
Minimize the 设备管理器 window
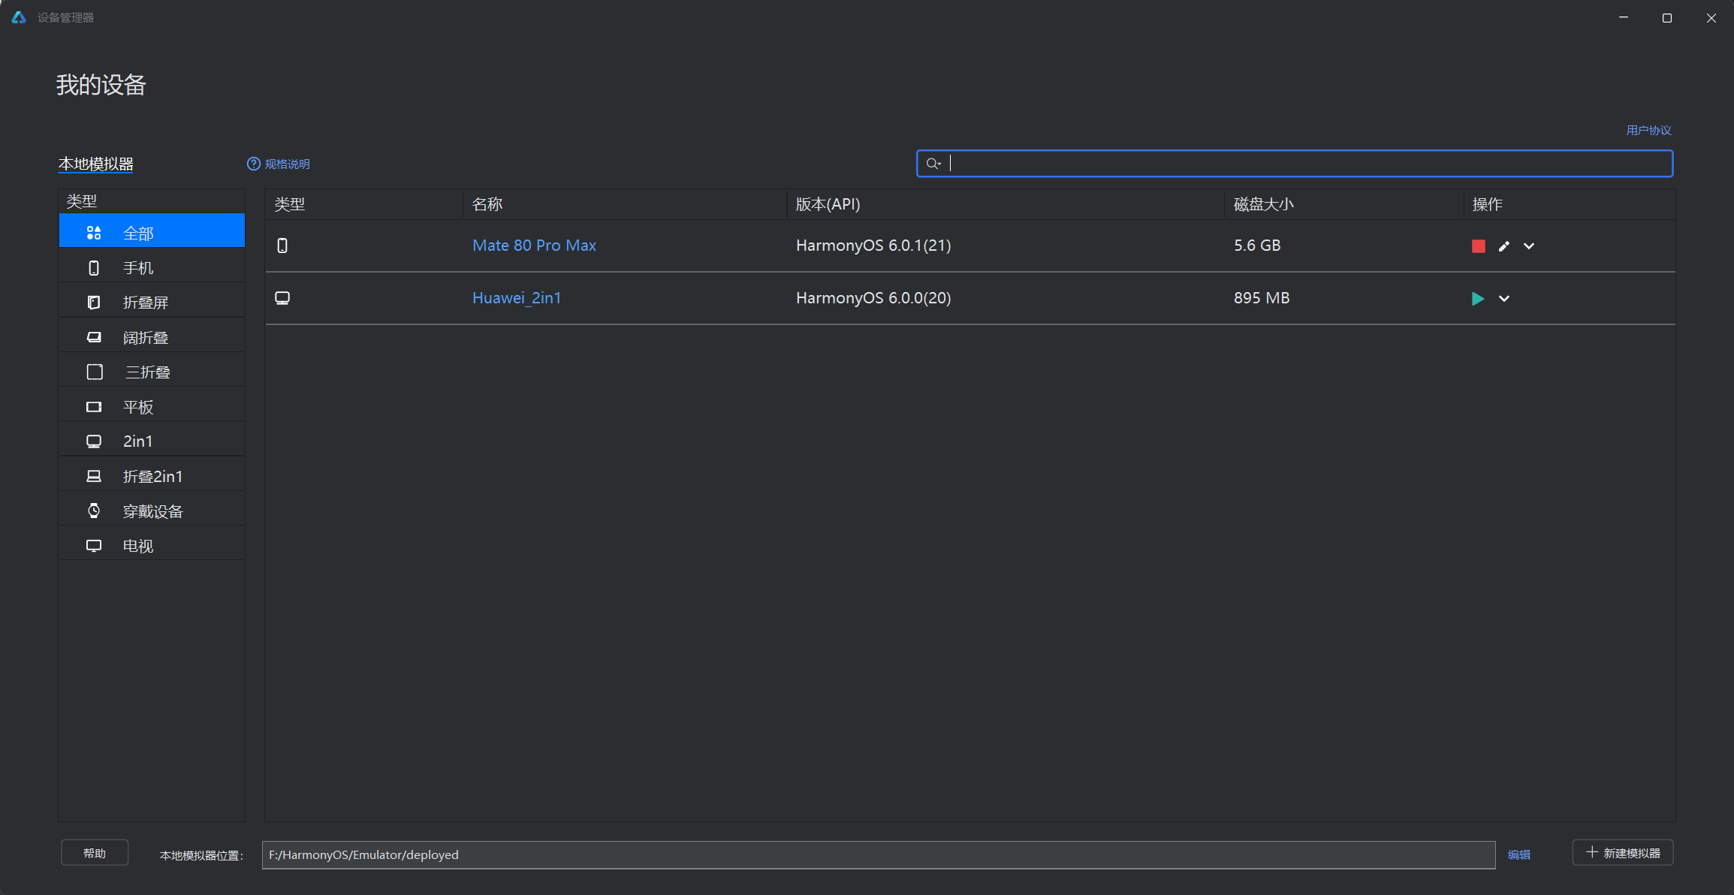1624,17
